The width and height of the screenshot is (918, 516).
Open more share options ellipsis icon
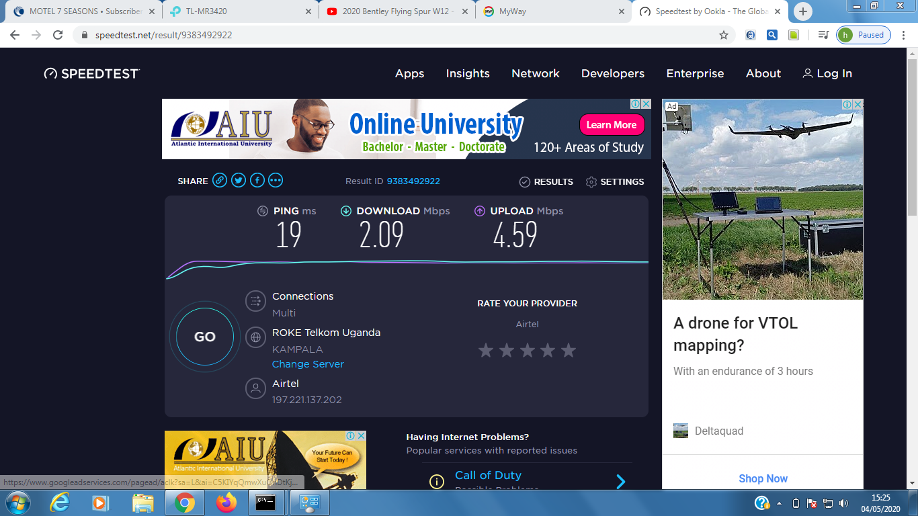pos(276,181)
